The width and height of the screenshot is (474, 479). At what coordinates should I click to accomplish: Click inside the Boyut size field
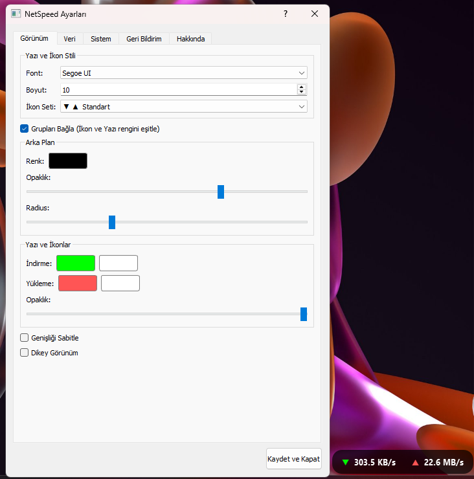(179, 90)
